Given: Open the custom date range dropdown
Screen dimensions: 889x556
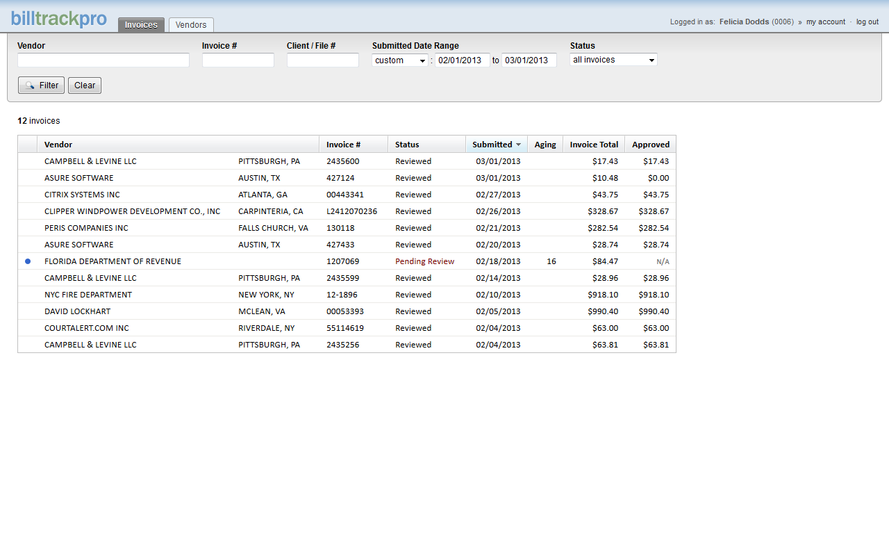Looking at the screenshot, I should click(400, 60).
